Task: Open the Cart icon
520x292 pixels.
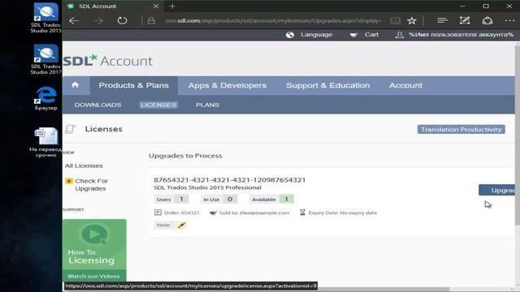Action: 353,35
